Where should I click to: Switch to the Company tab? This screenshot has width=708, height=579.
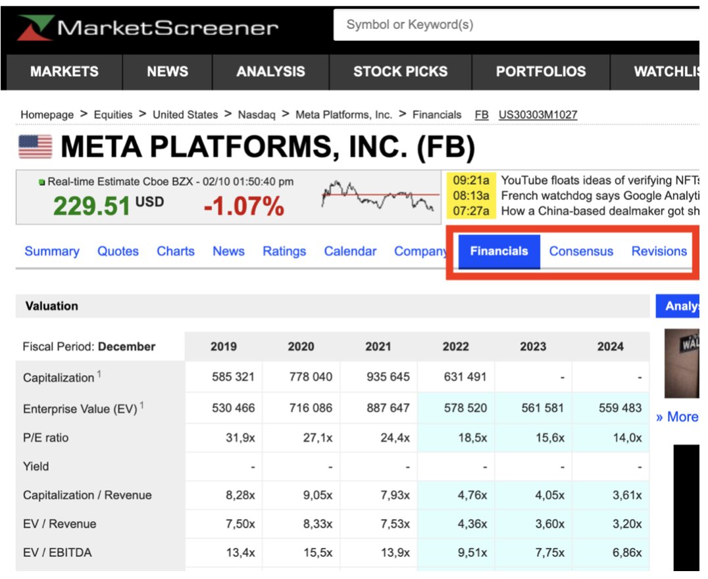click(420, 251)
